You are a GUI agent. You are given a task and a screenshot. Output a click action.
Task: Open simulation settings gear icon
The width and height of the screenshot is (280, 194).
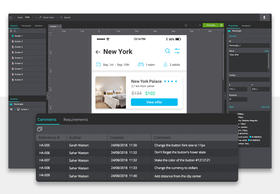221,25
